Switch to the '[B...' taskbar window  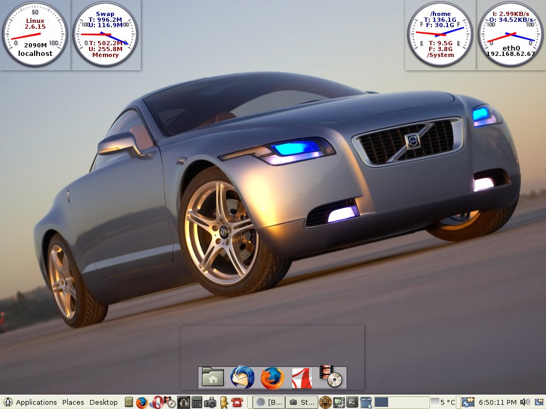[x=269, y=402]
